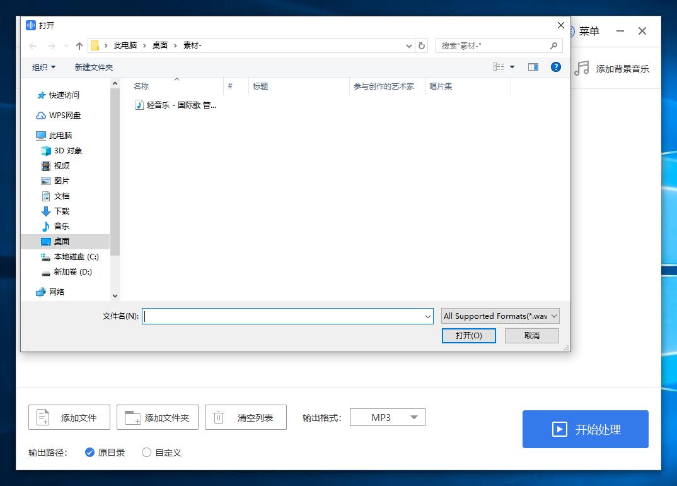Click the Clear List trash icon
Image resolution: width=677 pixels, height=486 pixels.
coord(217,417)
